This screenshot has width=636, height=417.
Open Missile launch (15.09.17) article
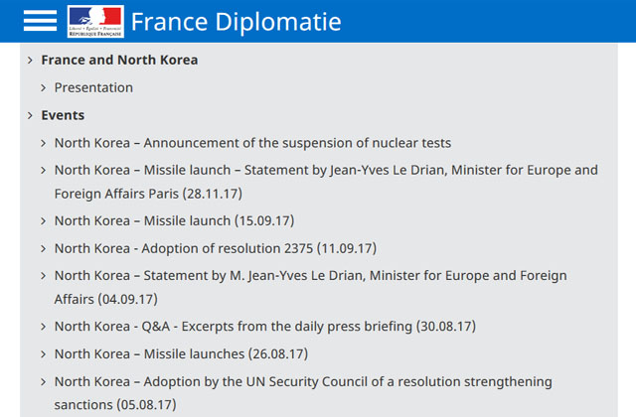[x=174, y=220]
